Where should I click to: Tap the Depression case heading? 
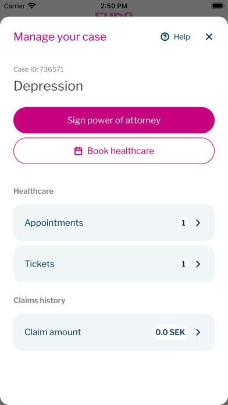tap(48, 86)
